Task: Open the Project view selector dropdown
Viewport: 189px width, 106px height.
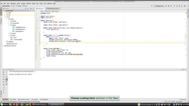Action: coord(9,9)
